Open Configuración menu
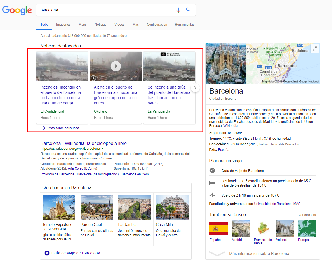The image size is (332, 260). click(x=157, y=25)
